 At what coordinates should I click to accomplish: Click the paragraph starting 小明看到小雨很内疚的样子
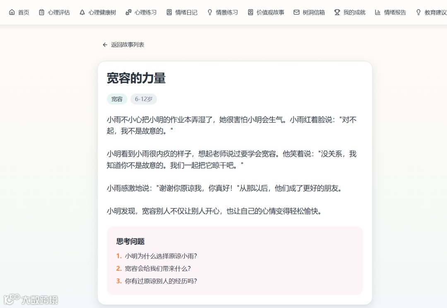(231, 159)
